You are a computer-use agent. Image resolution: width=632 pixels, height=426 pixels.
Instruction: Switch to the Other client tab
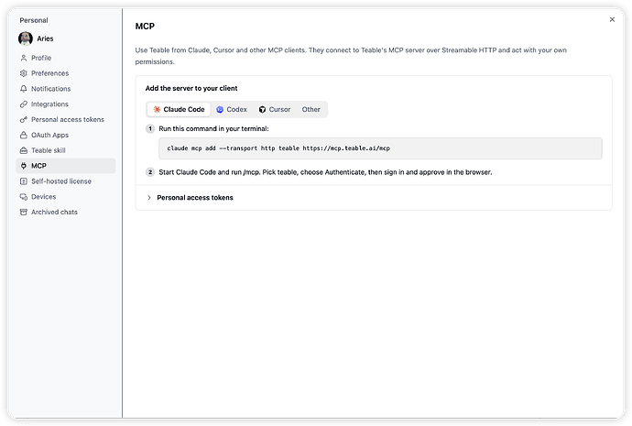tap(311, 109)
